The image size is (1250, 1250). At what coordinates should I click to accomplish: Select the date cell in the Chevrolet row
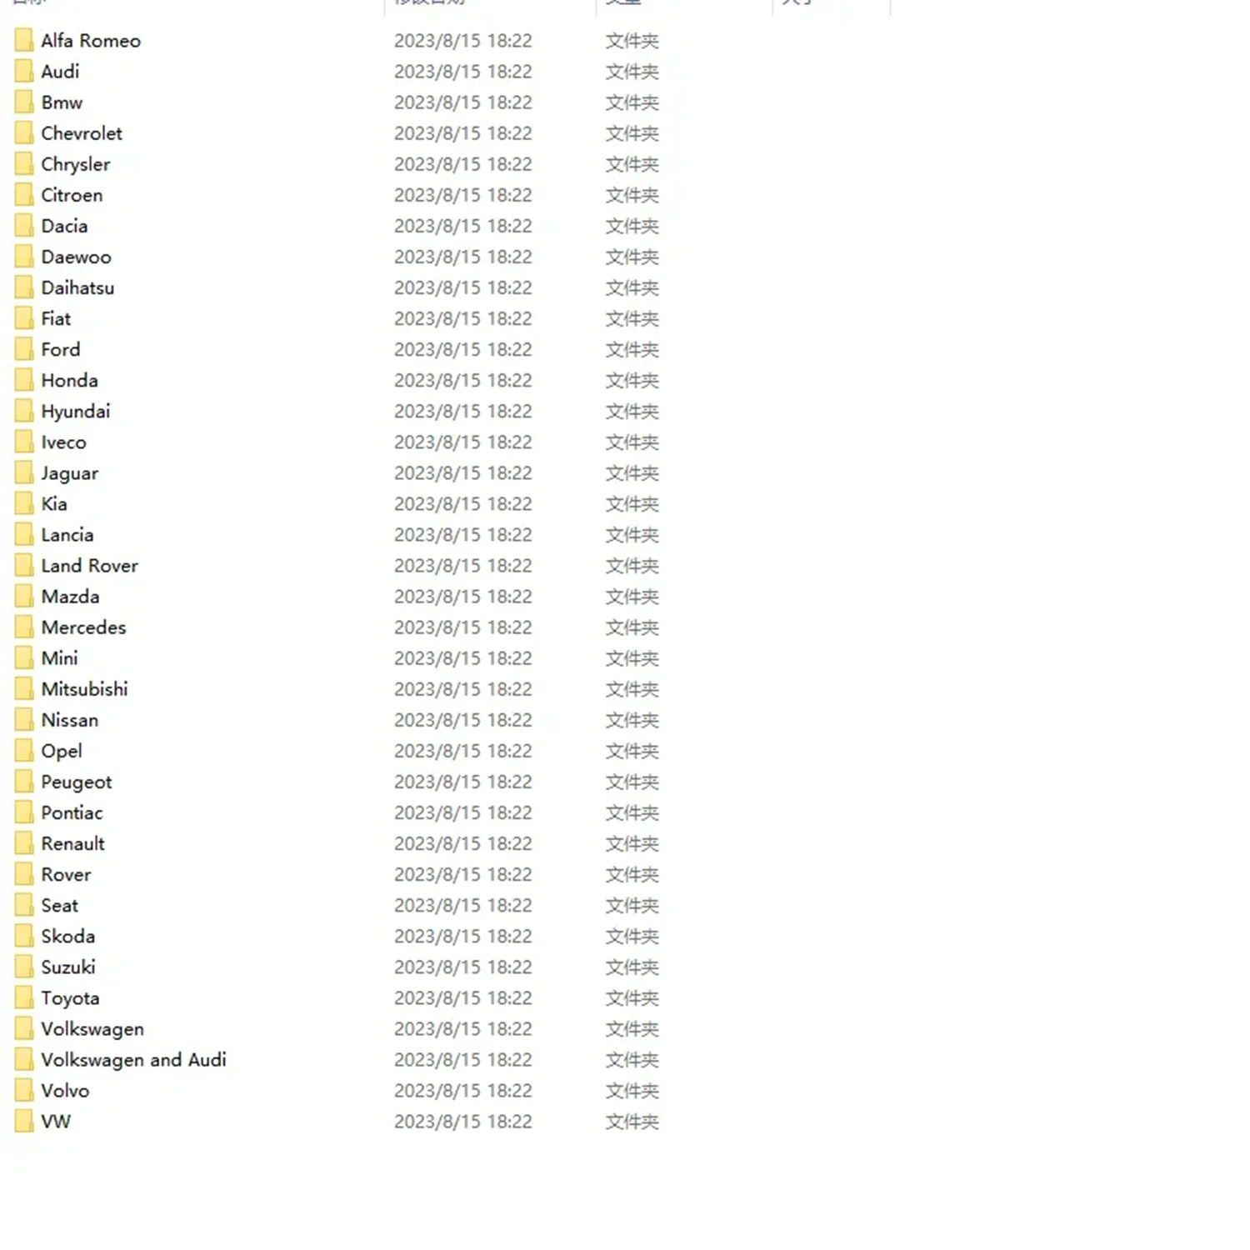pos(463,133)
